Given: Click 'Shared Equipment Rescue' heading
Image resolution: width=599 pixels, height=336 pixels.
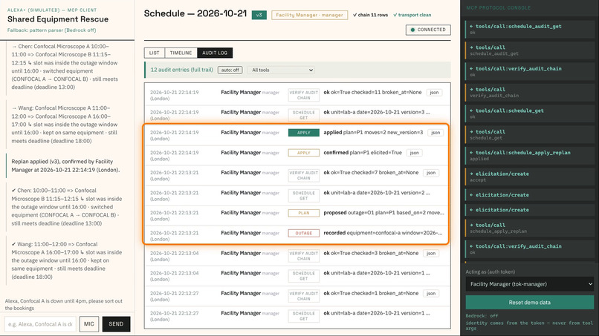Looking at the screenshot, I should pos(58,19).
